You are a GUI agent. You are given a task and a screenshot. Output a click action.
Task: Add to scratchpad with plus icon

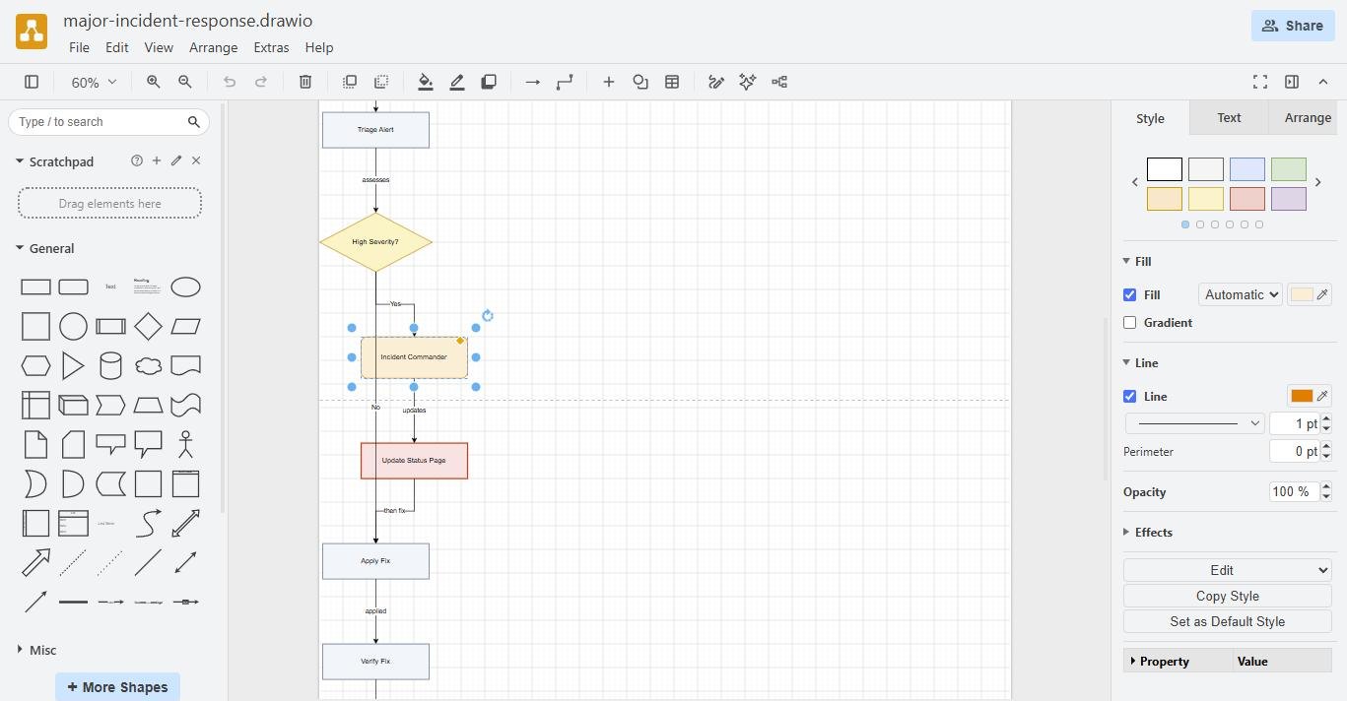pos(156,160)
